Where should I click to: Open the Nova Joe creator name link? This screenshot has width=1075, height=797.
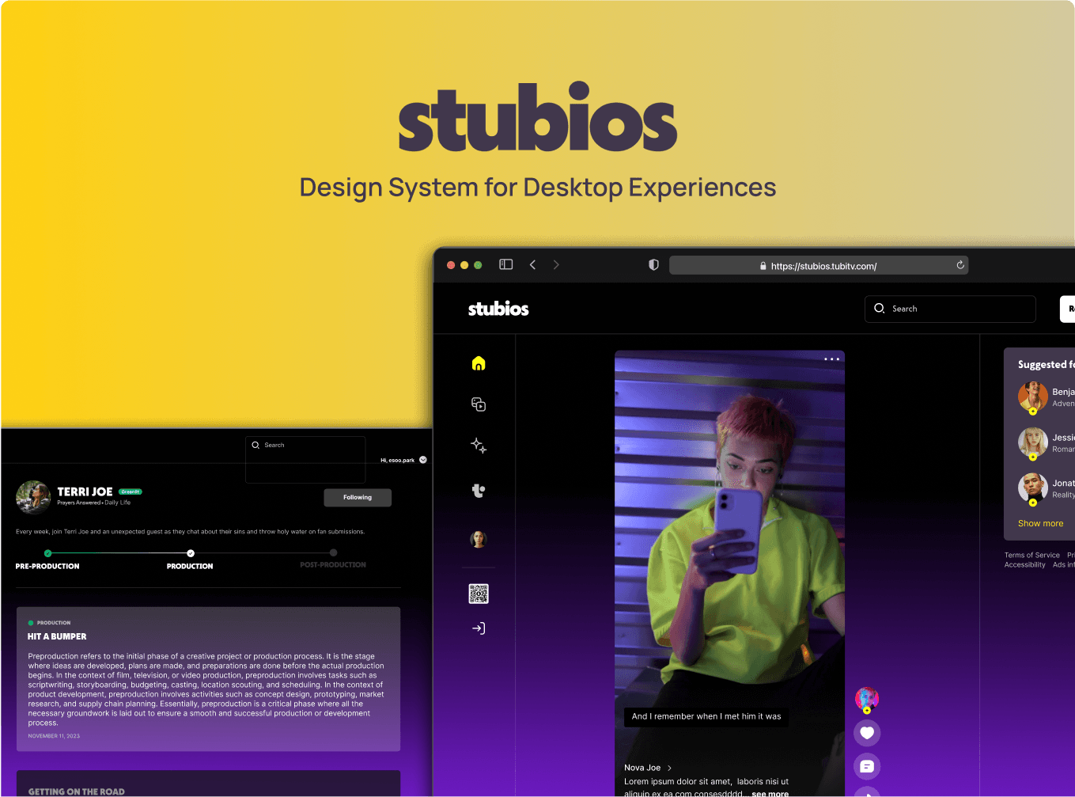(x=642, y=768)
